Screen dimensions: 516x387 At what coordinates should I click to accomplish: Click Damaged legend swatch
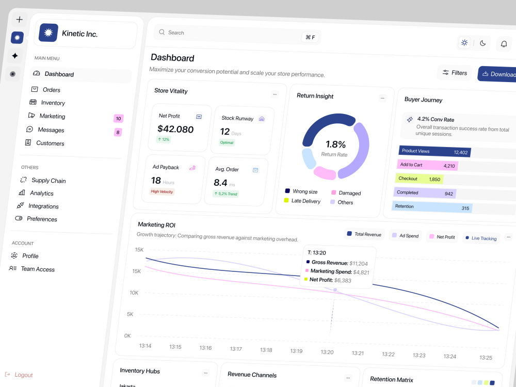click(333, 192)
